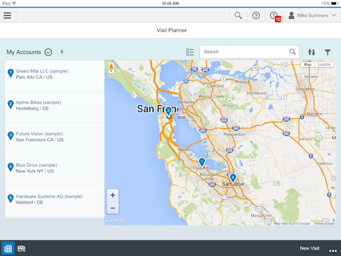Open the hamburger navigation menu
Viewport: 341px width, 256px height.
tap(7, 15)
